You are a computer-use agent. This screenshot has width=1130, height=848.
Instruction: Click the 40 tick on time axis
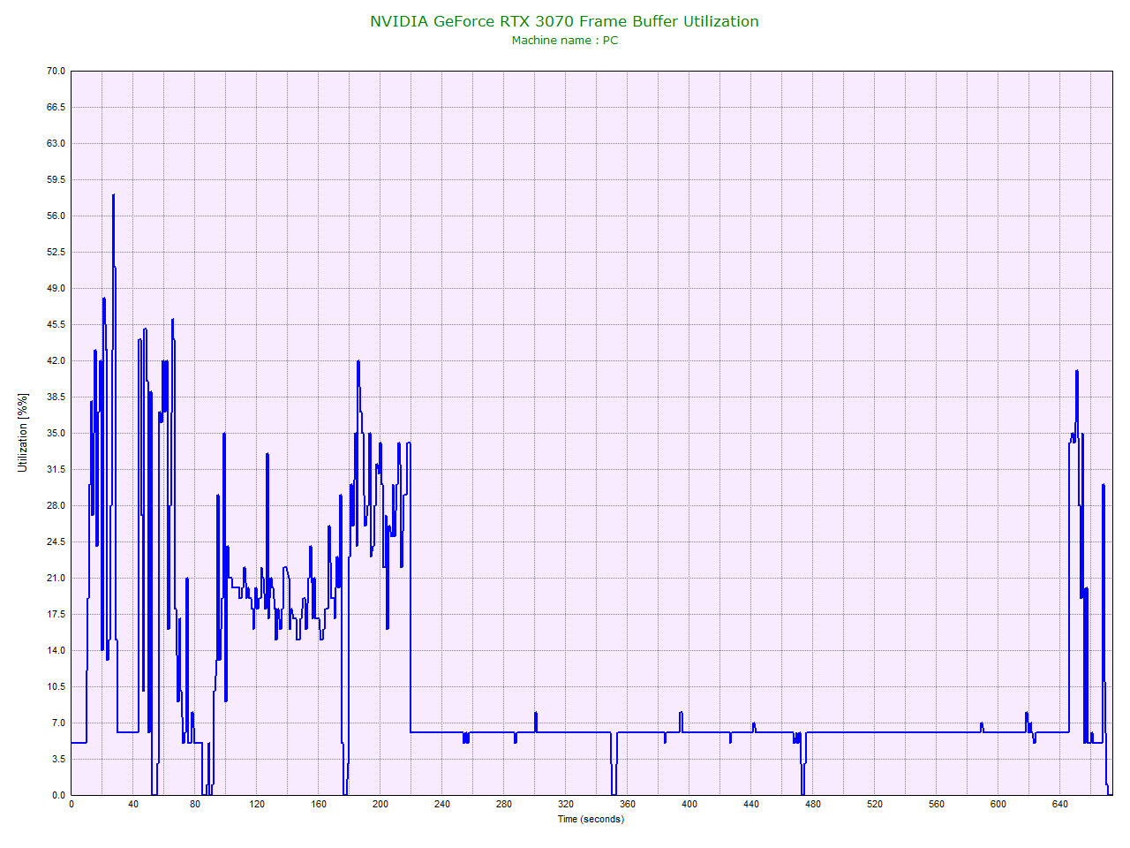point(133,804)
